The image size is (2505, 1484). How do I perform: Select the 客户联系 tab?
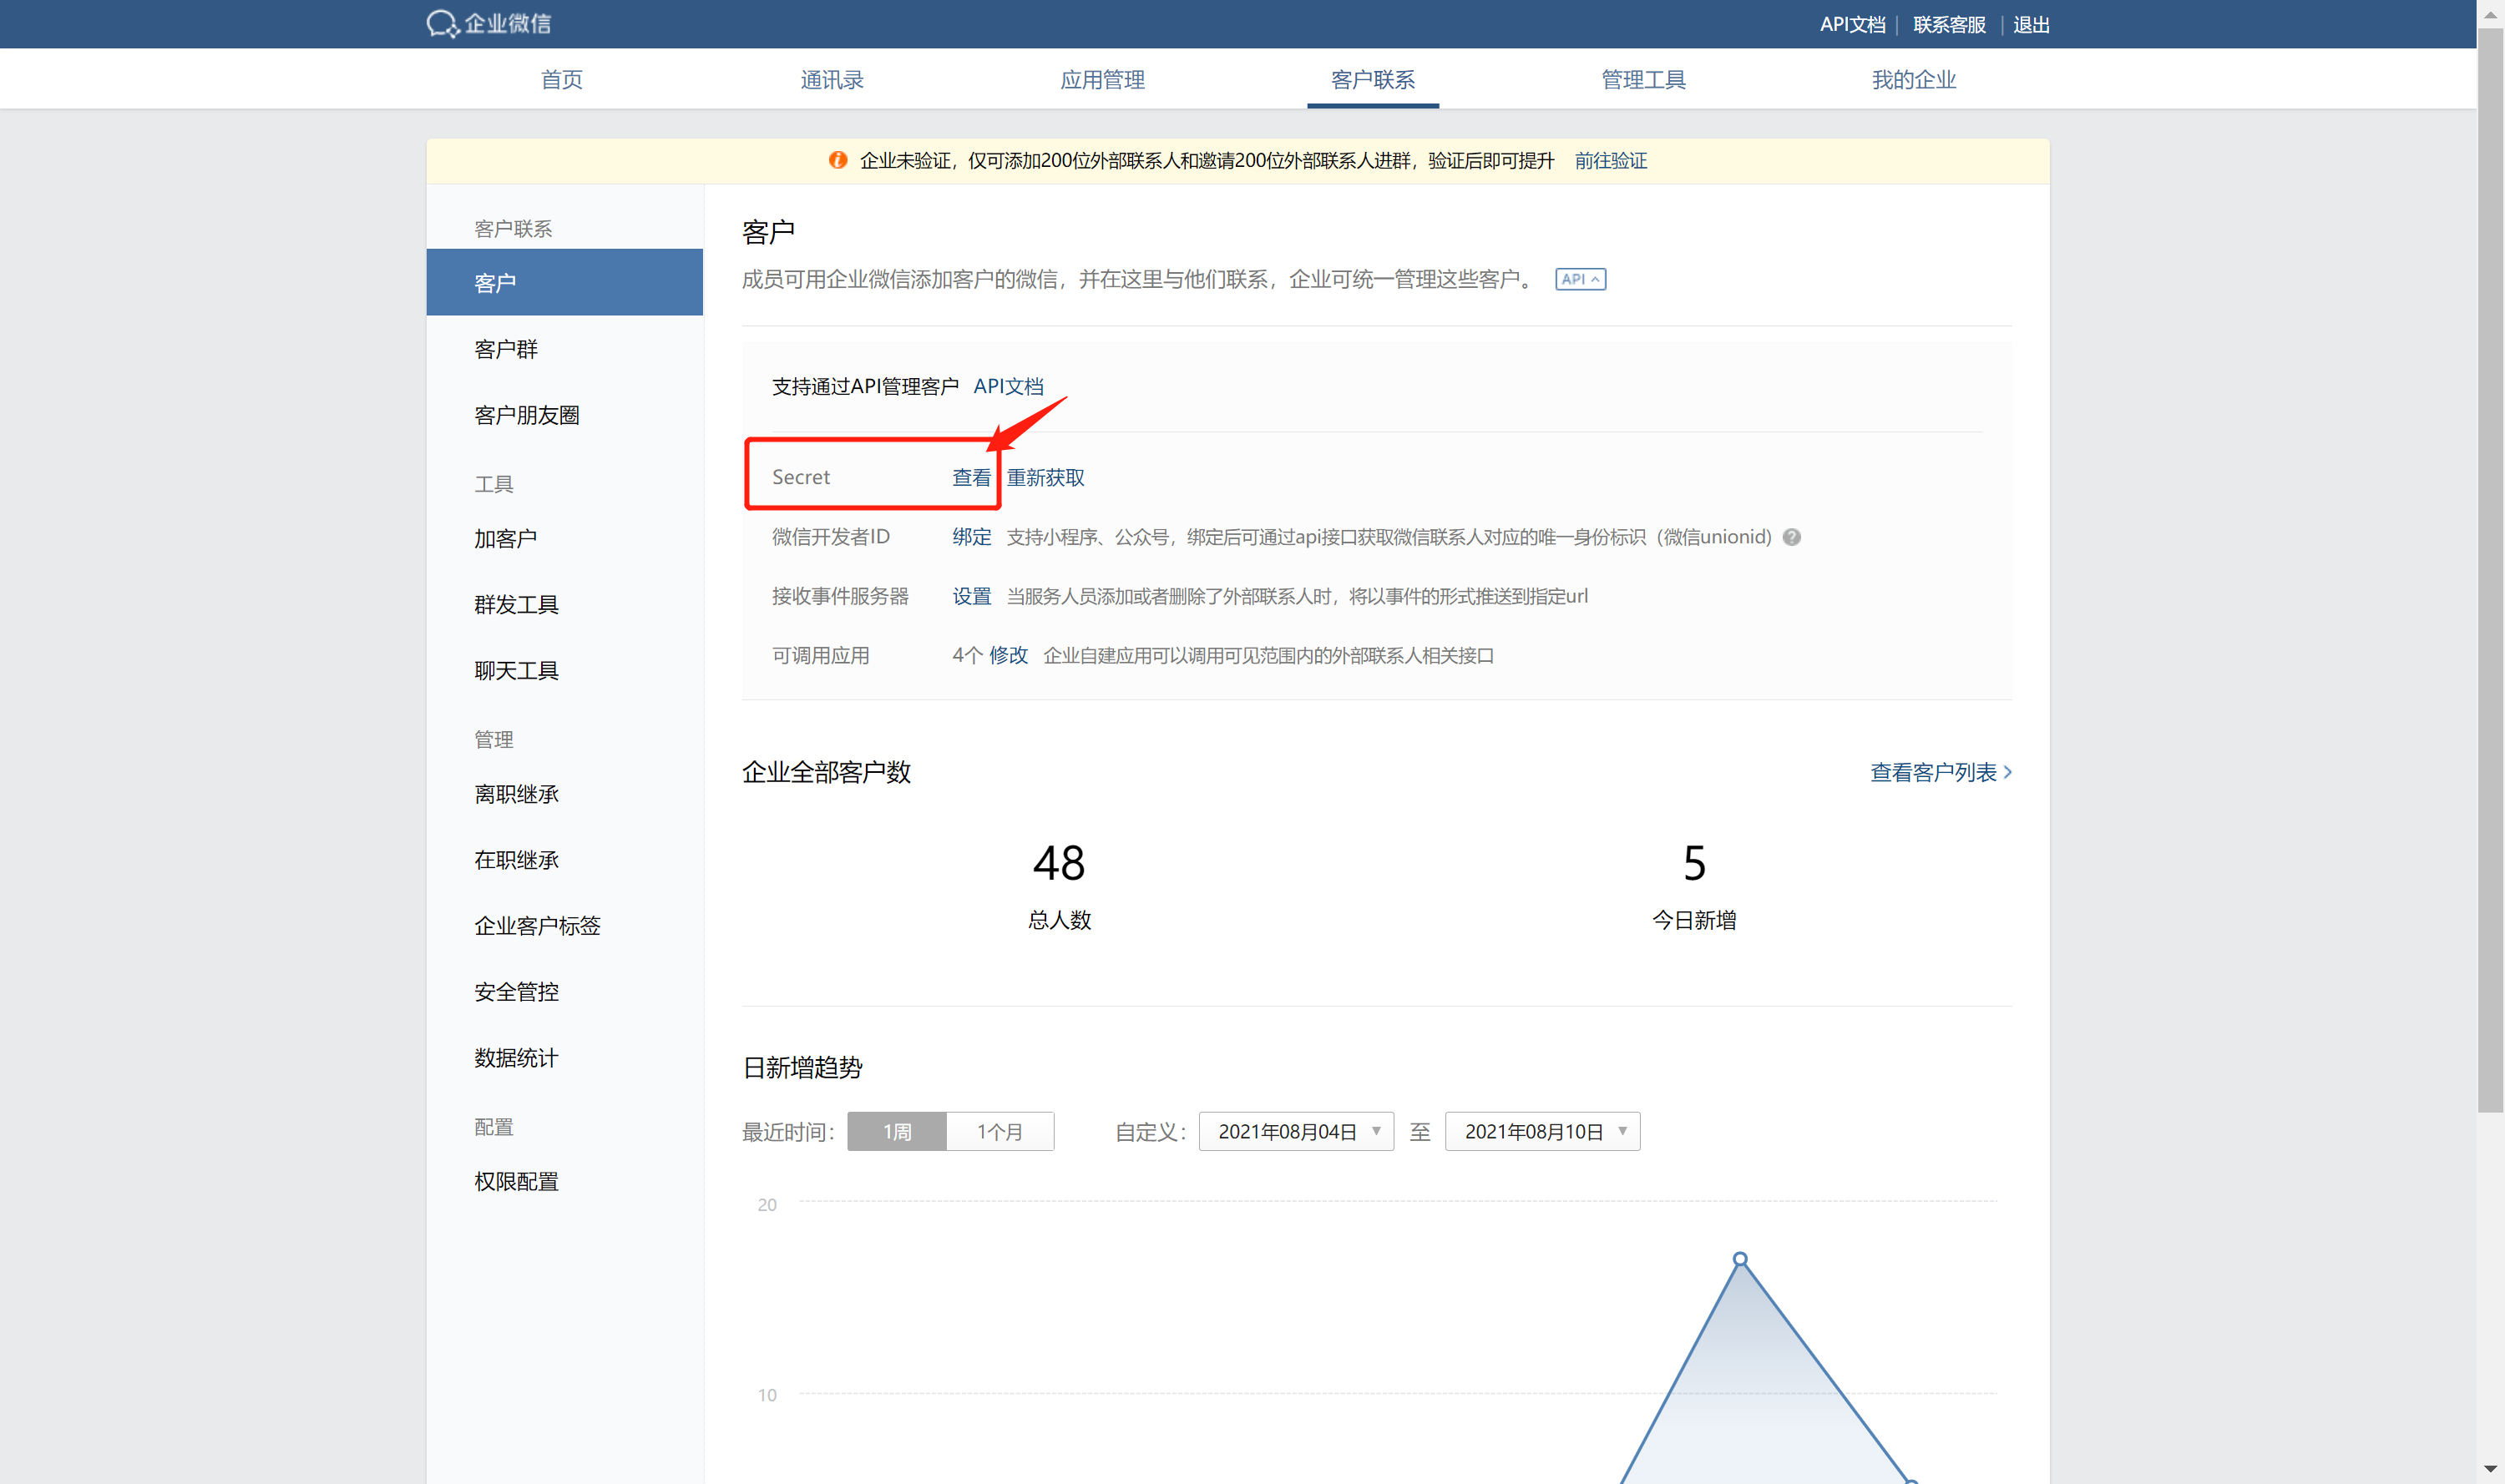click(x=1373, y=79)
